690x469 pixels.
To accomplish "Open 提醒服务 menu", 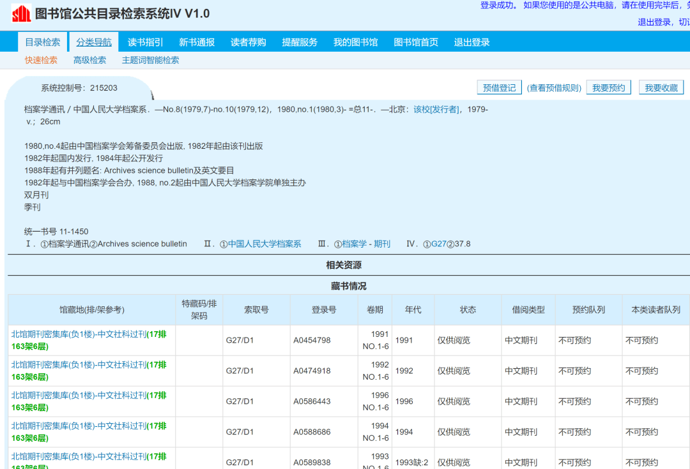I will point(300,42).
